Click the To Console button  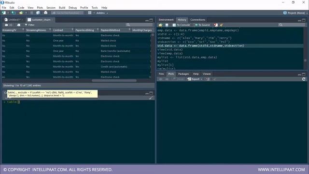point(181,25)
